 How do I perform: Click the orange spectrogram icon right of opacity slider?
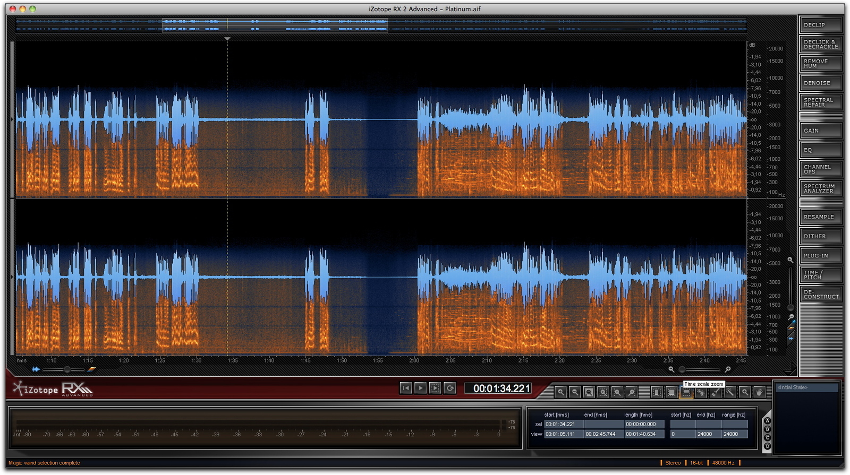coord(92,369)
